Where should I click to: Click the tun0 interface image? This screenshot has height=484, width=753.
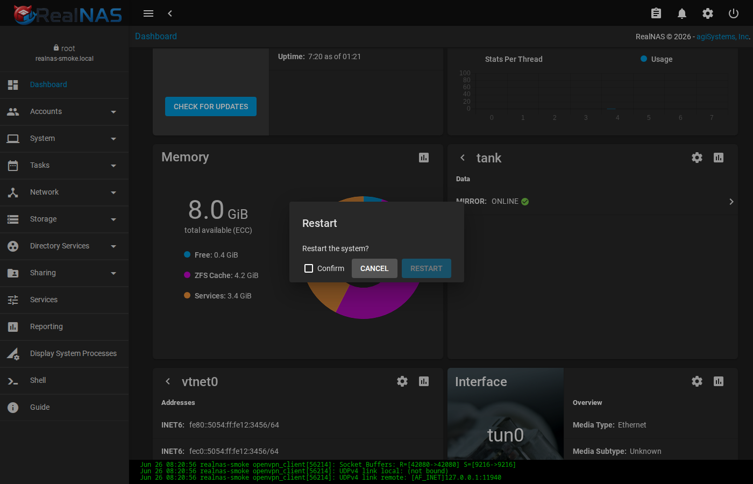tap(506, 414)
